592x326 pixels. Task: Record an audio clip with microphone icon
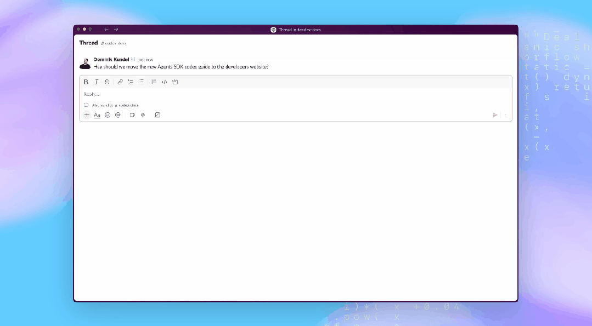[143, 115]
